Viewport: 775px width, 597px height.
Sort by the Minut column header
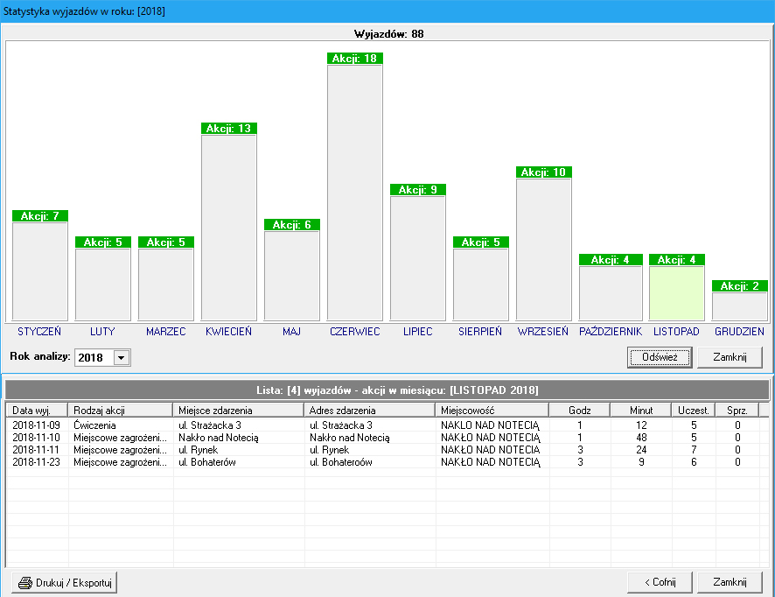tap(641, 410)
